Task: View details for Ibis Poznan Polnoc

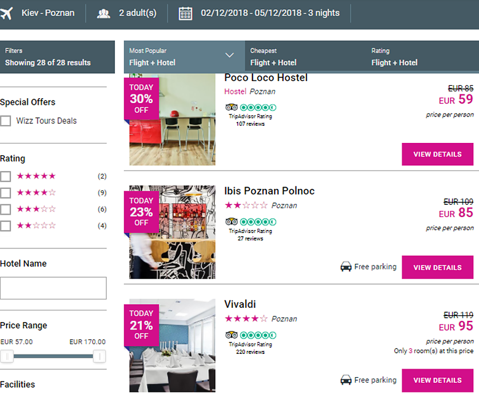Action: pyautogui.click(x=437, y=267)
